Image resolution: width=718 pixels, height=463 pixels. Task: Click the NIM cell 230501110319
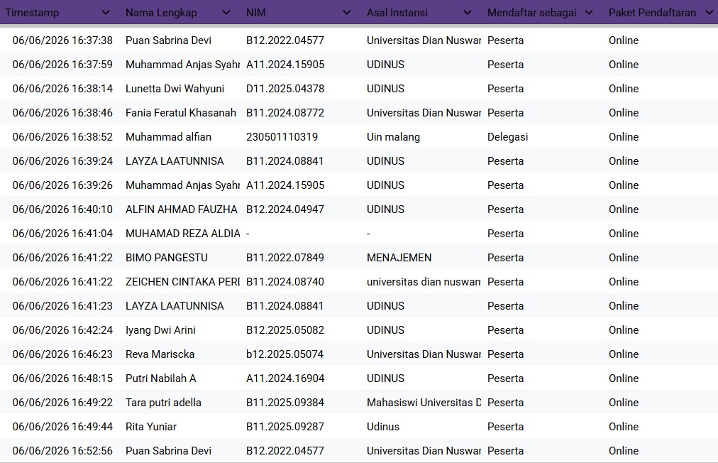tap(302, 136)
